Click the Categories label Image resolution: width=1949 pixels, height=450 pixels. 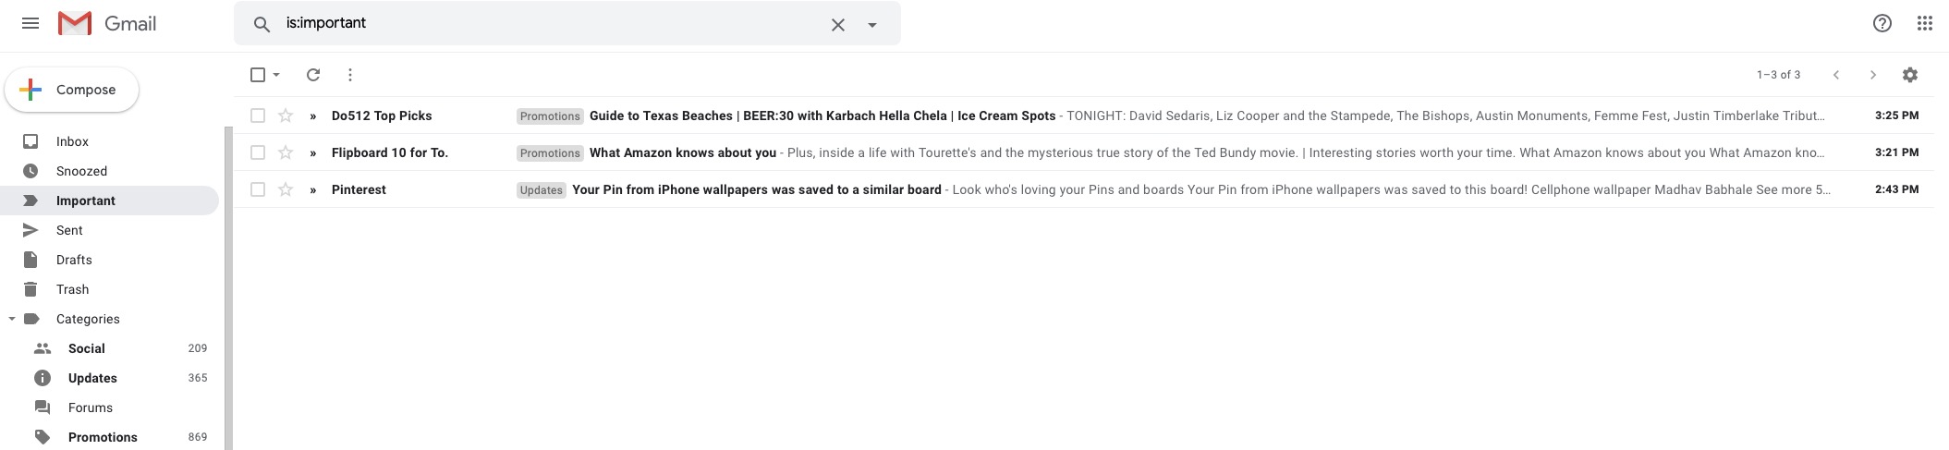click(88, 319)
